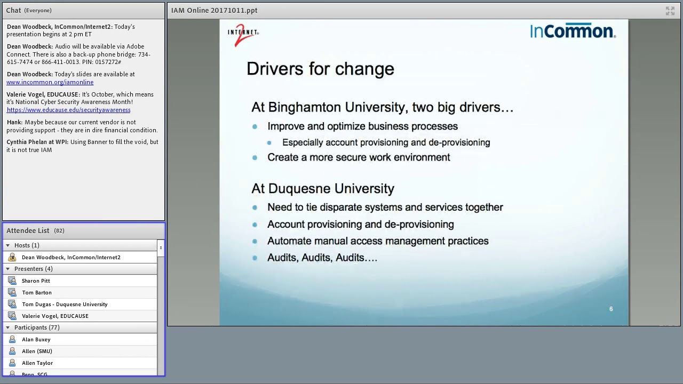Select Tom Dugas - Duquesne University attendee
This screenshot has width=683, height=384.
click(80, 305)
